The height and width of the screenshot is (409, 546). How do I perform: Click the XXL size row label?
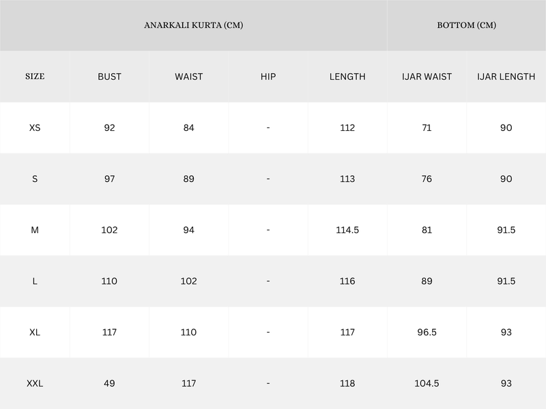pos(35,383)
